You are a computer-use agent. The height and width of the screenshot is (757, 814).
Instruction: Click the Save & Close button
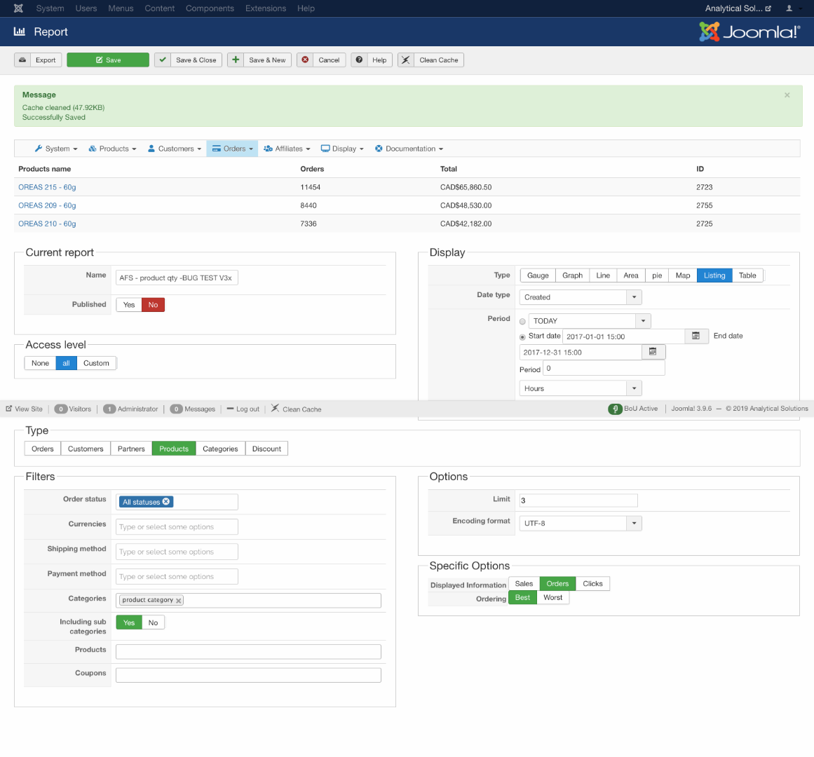click(189, 60)
